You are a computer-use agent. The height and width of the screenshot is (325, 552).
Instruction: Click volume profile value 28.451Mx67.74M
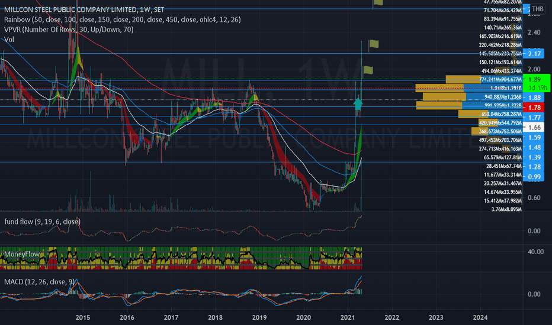[x=504, y=166]
